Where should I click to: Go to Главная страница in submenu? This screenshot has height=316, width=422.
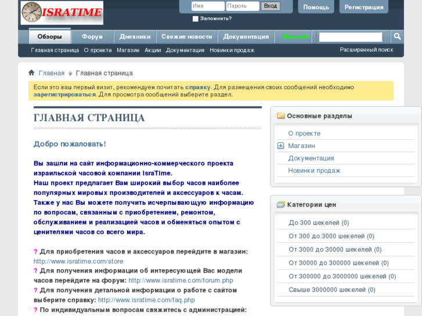click(55, 50)
